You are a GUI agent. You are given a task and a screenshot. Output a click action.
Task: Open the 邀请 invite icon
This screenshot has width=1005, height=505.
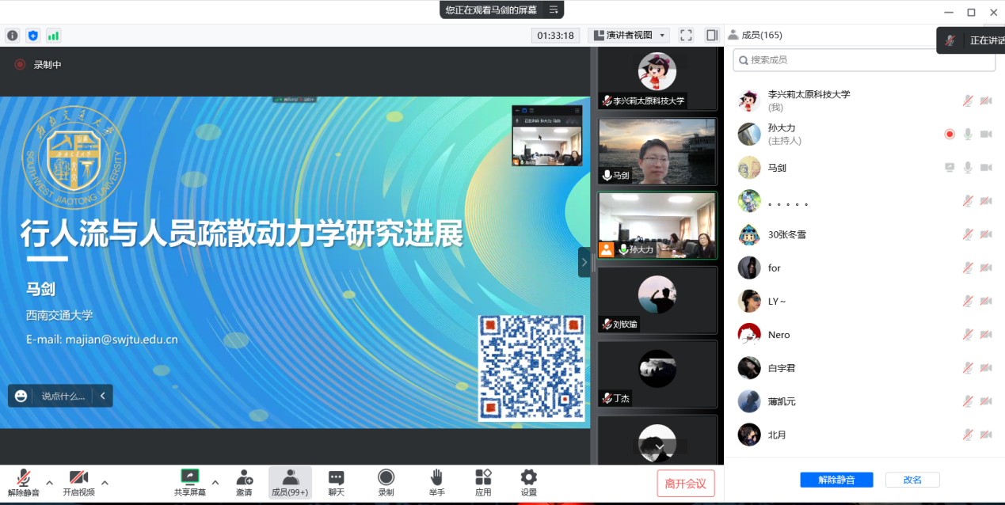click(244, 477)
